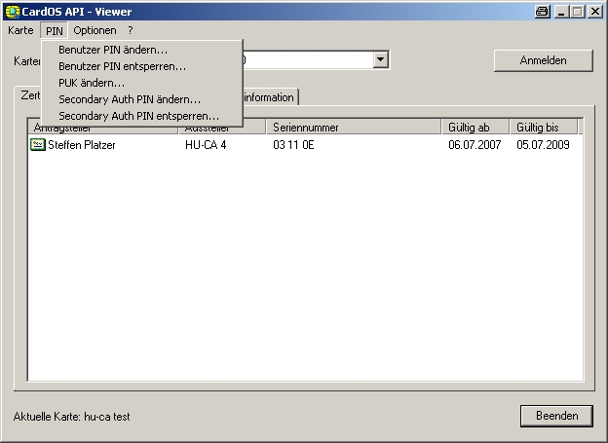Viewport: 608px width, 443px height.
Task: Click the Beenden button
Action: 556,416
